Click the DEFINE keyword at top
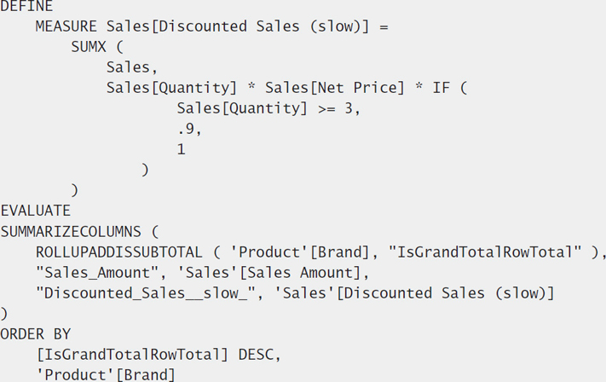 tap(26, 6)
